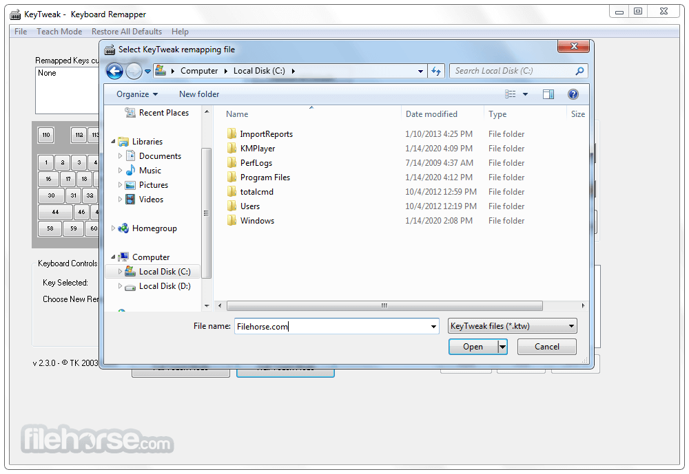Open the KeyTweak files (*.ktw) type dropdown

point(513,326)
